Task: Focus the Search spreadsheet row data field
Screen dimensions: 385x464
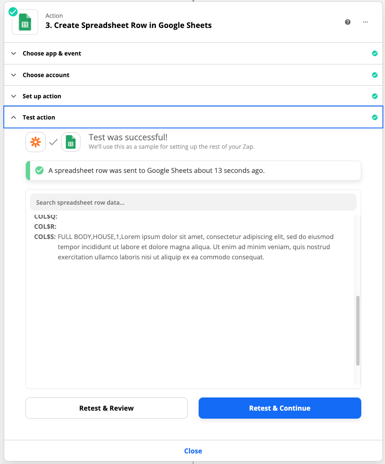Action: coord(194,203)
